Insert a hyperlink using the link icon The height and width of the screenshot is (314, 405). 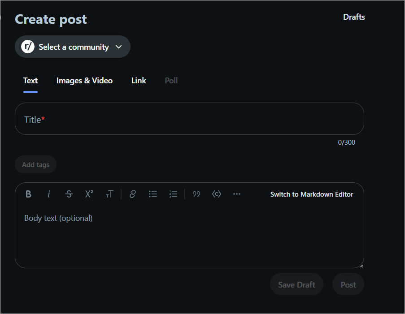133,194
